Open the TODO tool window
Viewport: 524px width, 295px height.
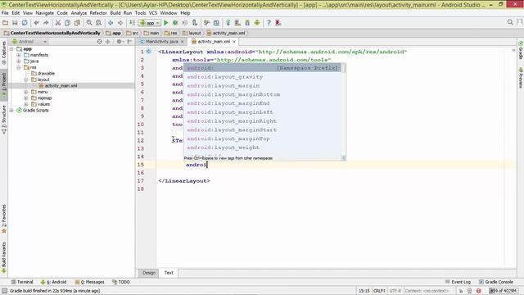pos(120,282)
